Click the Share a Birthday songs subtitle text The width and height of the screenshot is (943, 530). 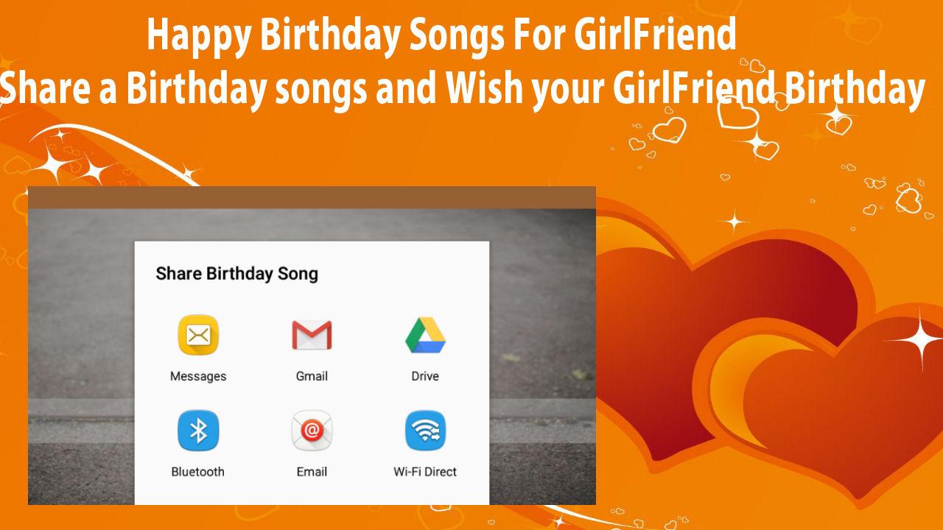pos(462,90)
